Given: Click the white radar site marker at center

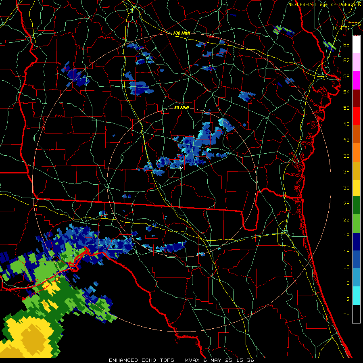Looking at the screenshot, I should tap(181, 168).
